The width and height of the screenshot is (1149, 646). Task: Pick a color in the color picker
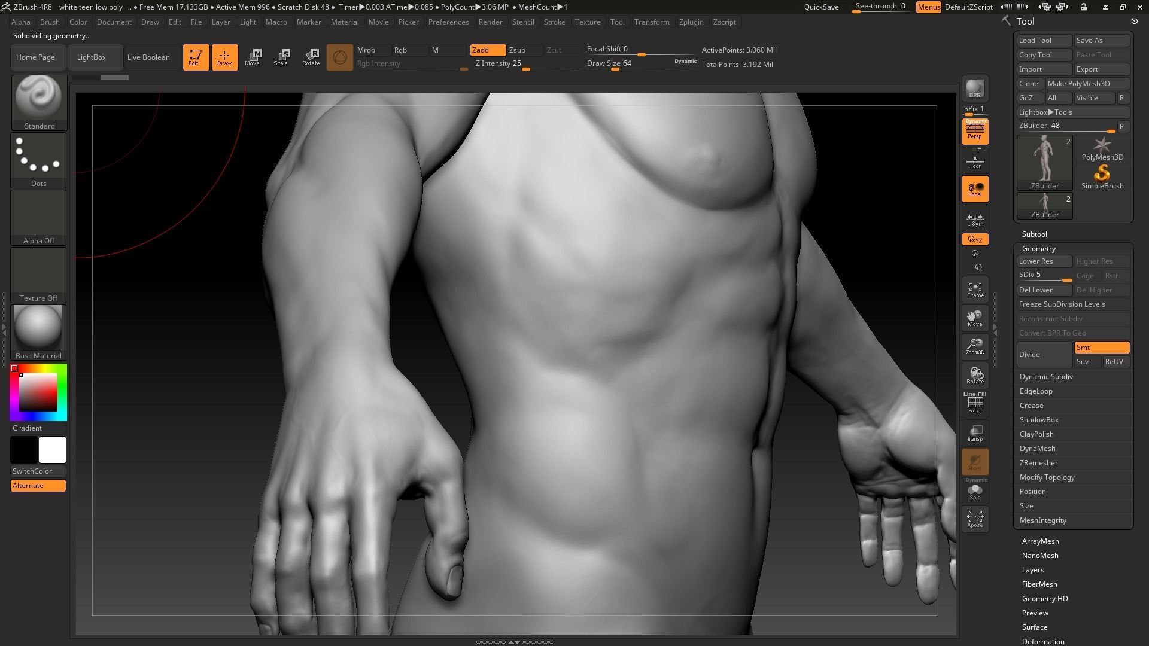point(38,392)
